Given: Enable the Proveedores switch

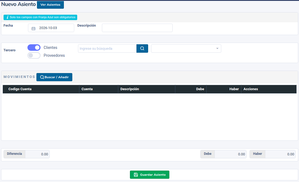Looking at the screenshot, I should [x=34, y=55].
